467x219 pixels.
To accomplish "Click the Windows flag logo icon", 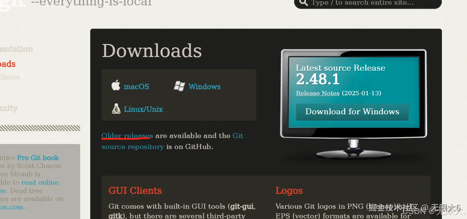I will pyautogui.click(x=179, y=86).
